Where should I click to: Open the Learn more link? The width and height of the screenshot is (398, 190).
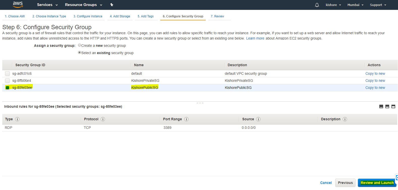tap(255, 38)
